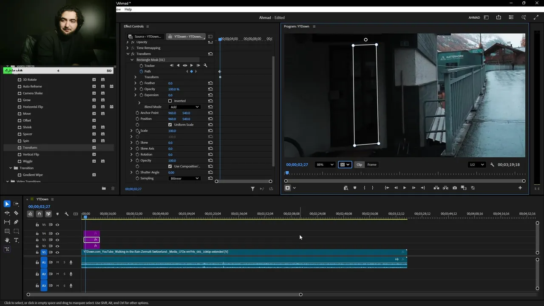544x306 pixels.
Task: Open mask tracking options wrench
Action: 205,65
